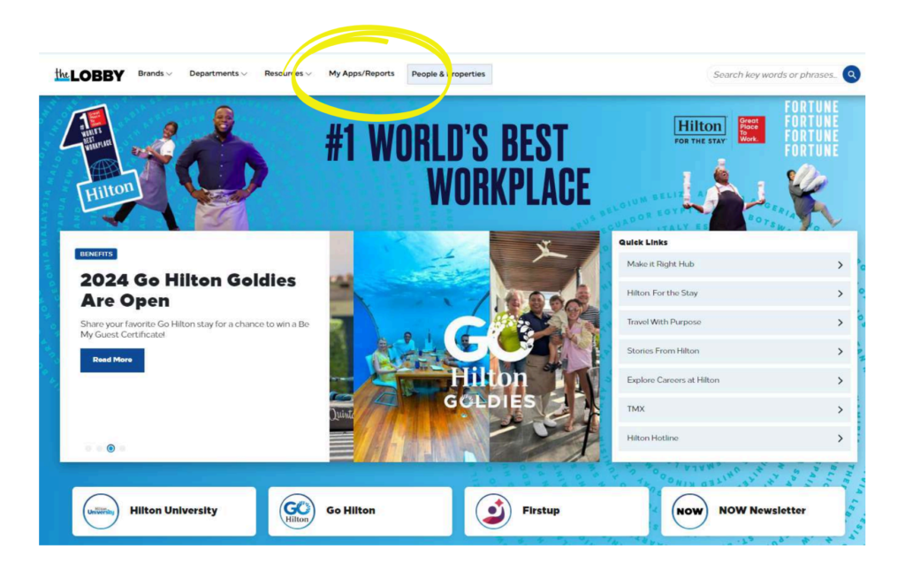Click the stacked FORTUNE logo text

pyautogui.click(x=811, y=129)
